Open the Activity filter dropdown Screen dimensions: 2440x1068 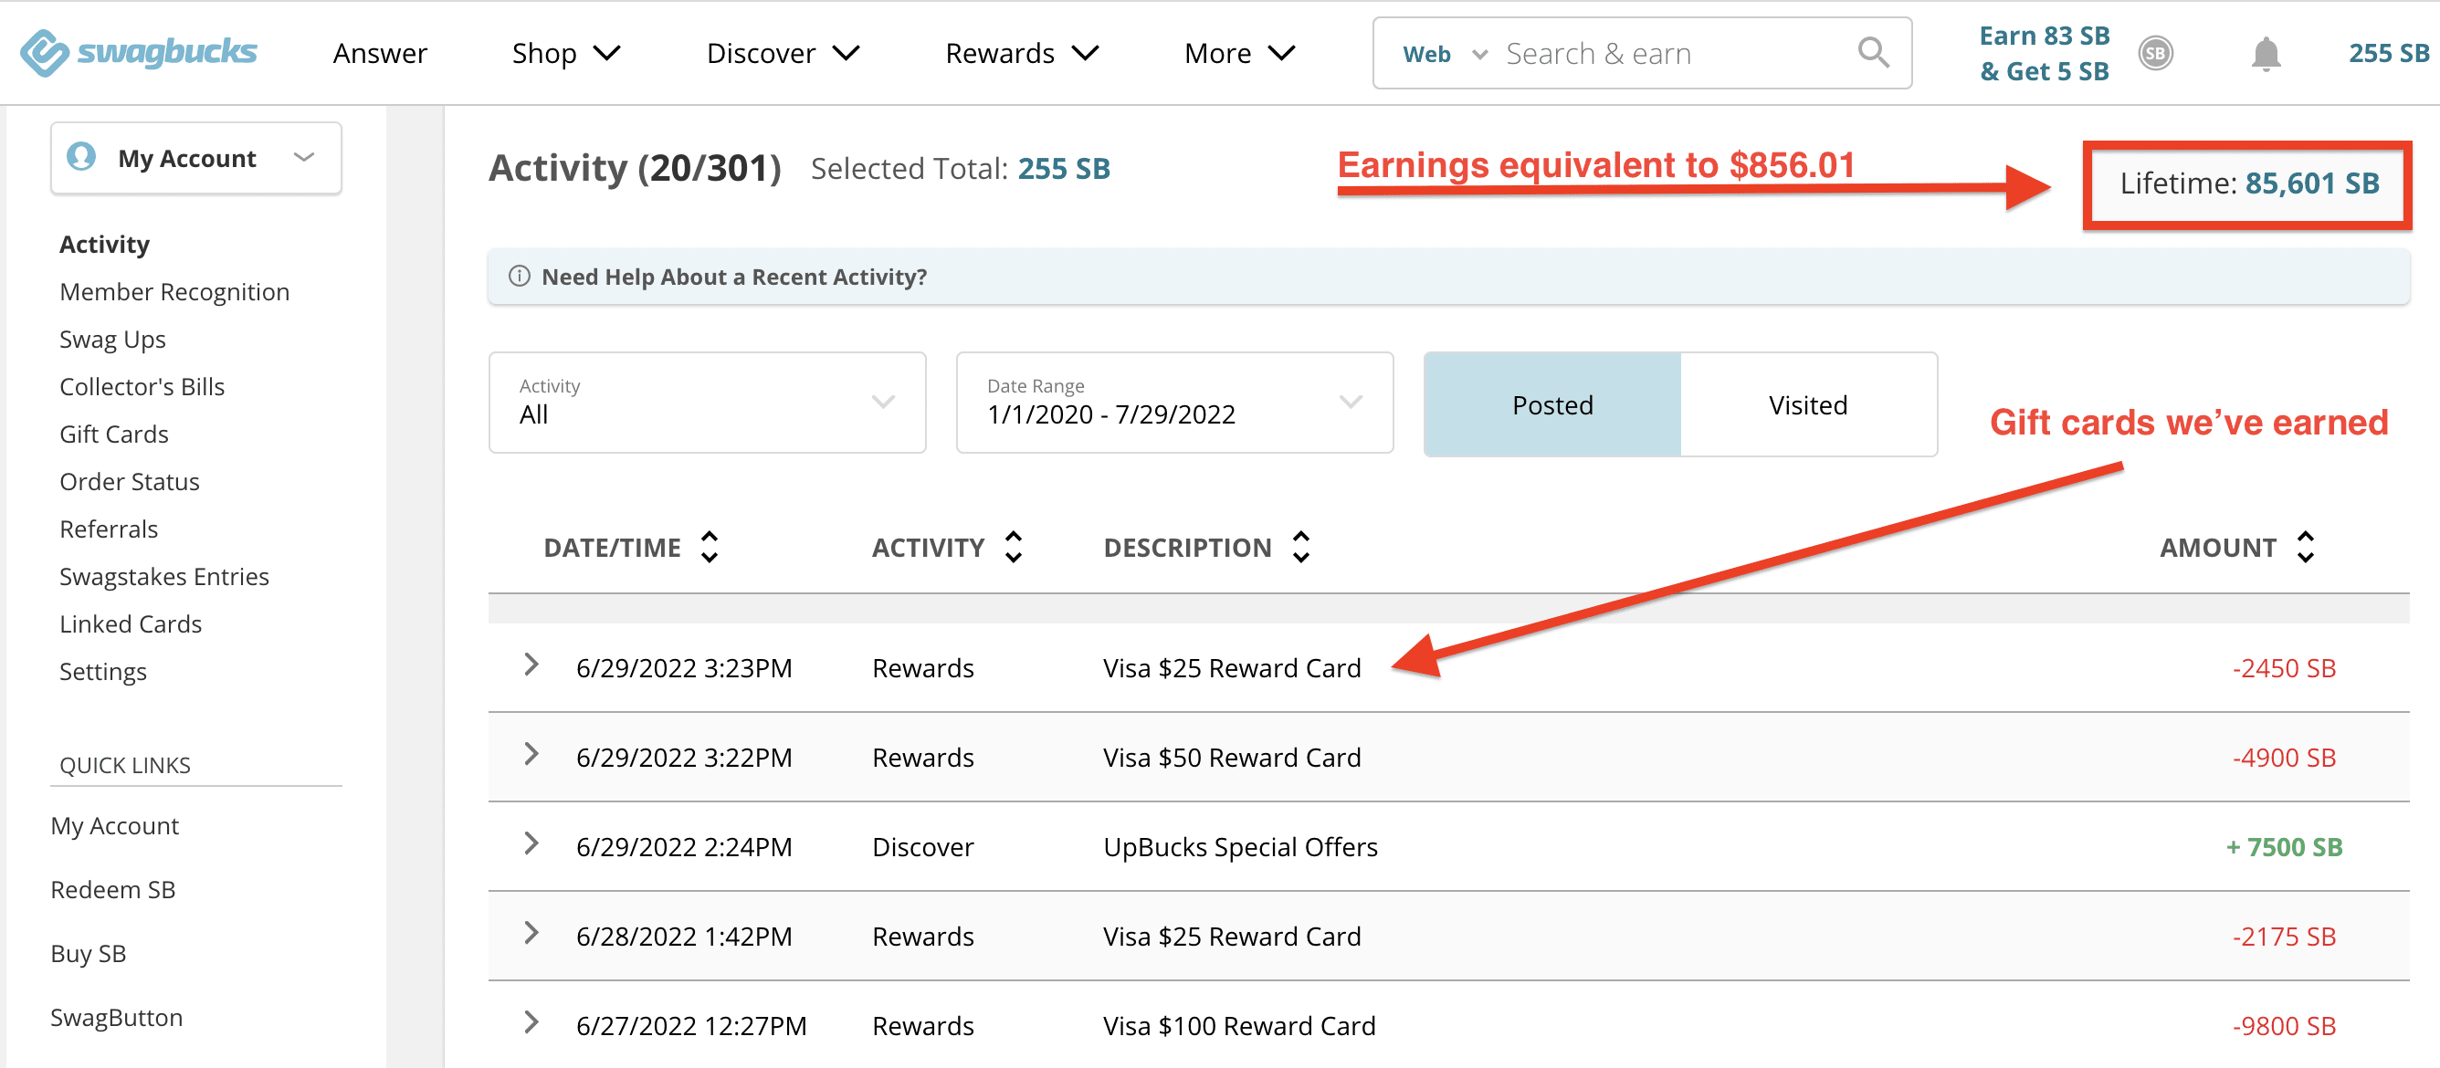707,403
